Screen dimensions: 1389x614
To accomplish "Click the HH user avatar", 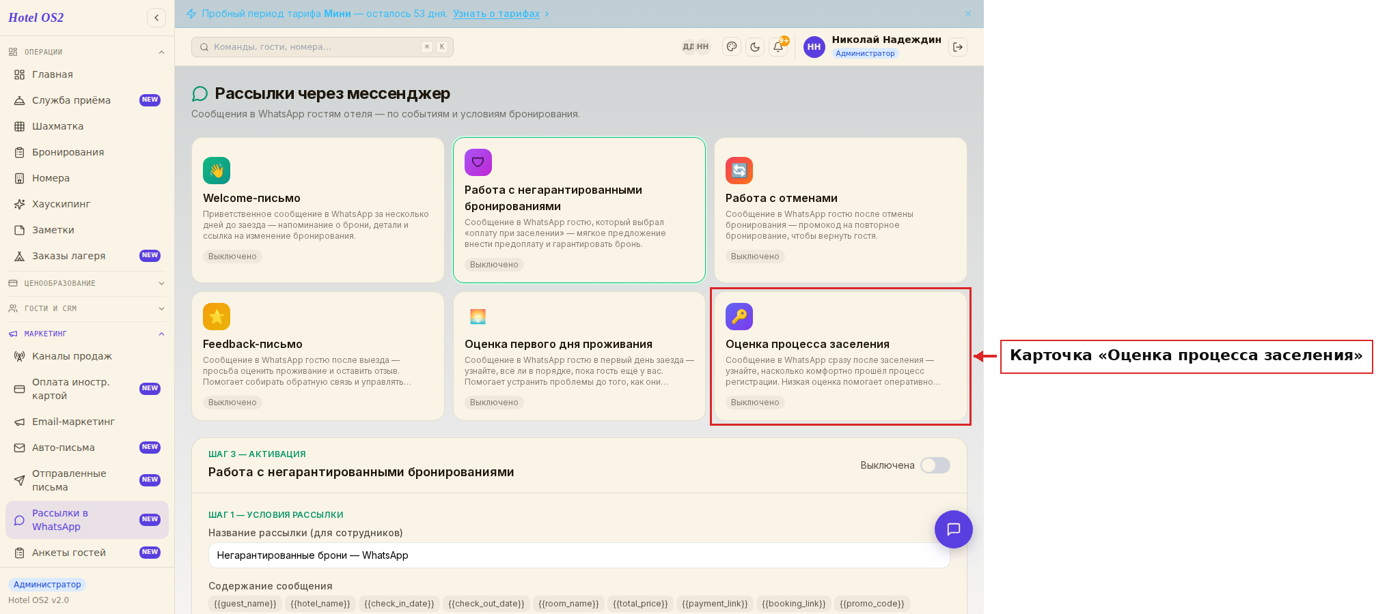I will 814,47.
